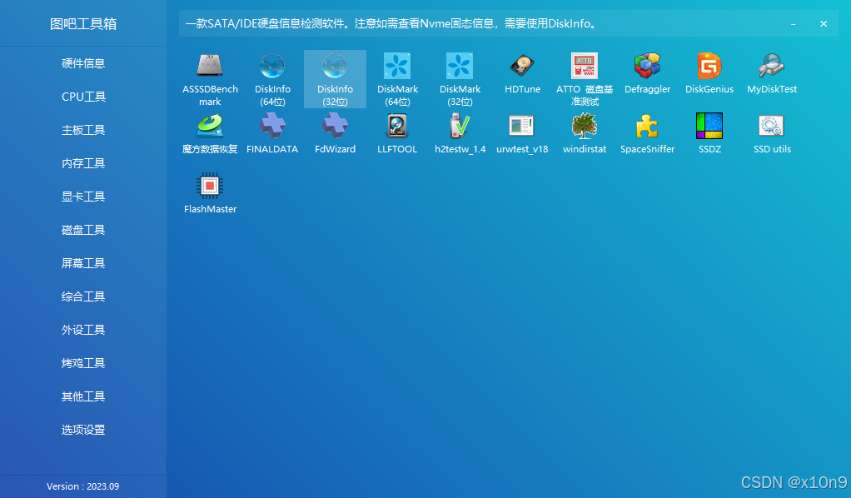Launch urwtest_v18
The width and height of the screenshot is (851, 498).
click(522, 133)
